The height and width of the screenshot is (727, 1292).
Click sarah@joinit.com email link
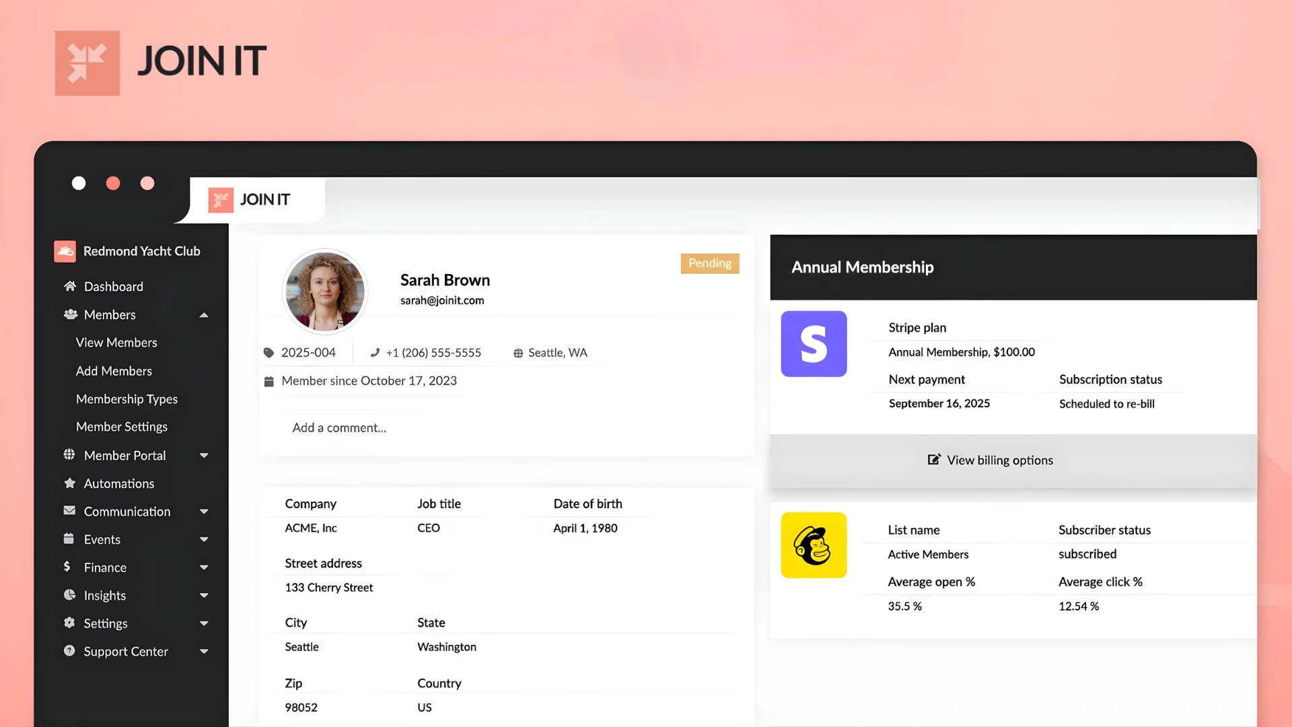point(442,300)
